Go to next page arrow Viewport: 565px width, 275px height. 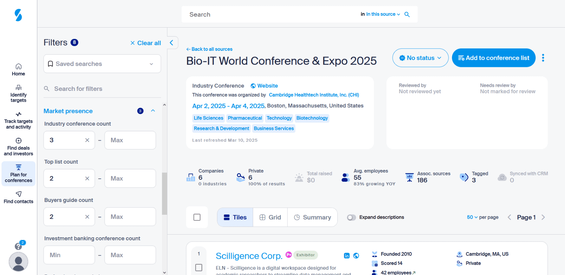click(543, 217)
